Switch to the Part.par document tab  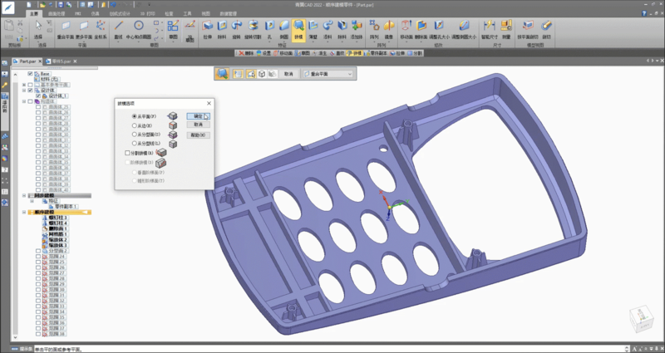click(28, 61)
